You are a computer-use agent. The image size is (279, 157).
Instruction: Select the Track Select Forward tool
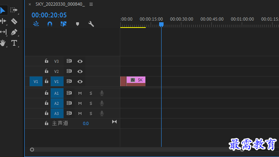point(14,10)
